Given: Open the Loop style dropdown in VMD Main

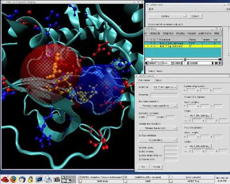Looking at the screenshot, I should click(x=168, y=63).
